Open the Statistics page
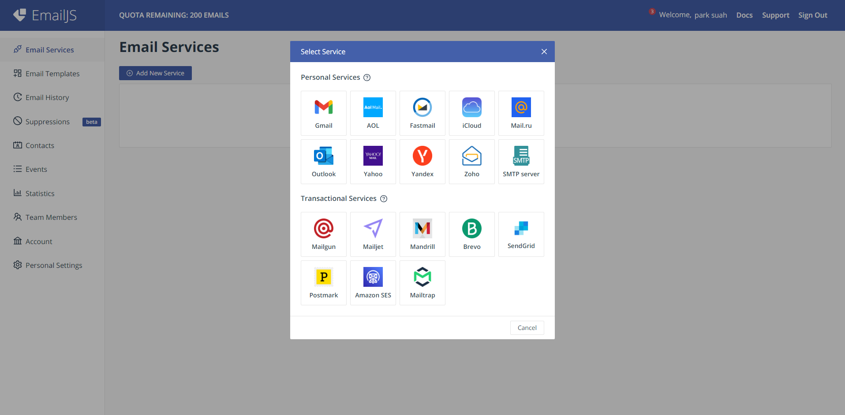This screenshot has width=845, height=415. [52, 193]
